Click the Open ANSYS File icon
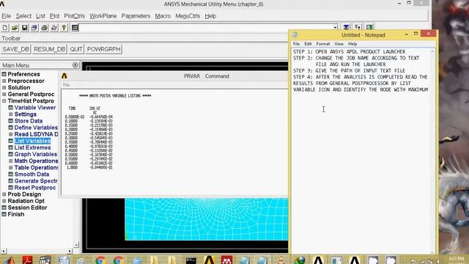This screenshot has width=469, height=264. pos(15,28)
